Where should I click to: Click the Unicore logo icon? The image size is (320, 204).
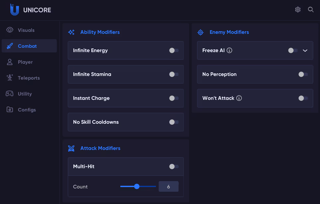[x=15, y=10]
